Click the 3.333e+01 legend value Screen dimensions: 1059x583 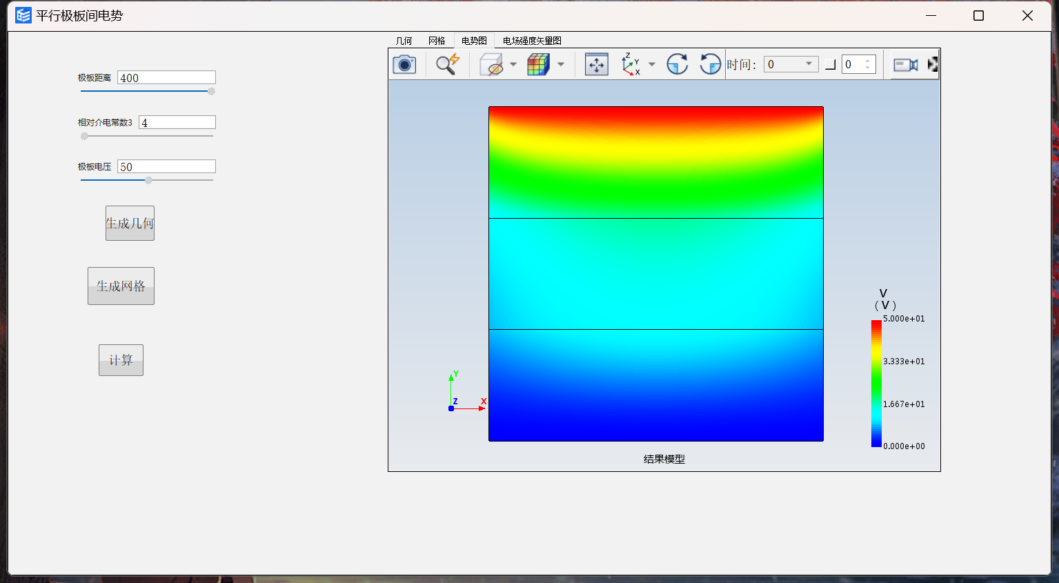tap(904, 362)
